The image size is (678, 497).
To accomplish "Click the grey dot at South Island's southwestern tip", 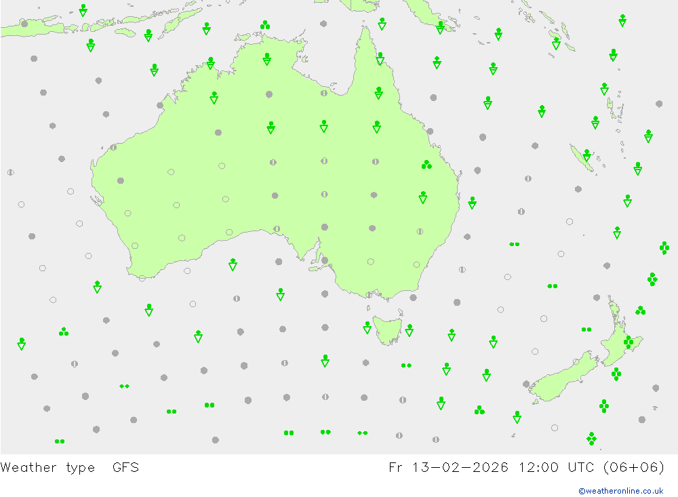I will point(526,384).
